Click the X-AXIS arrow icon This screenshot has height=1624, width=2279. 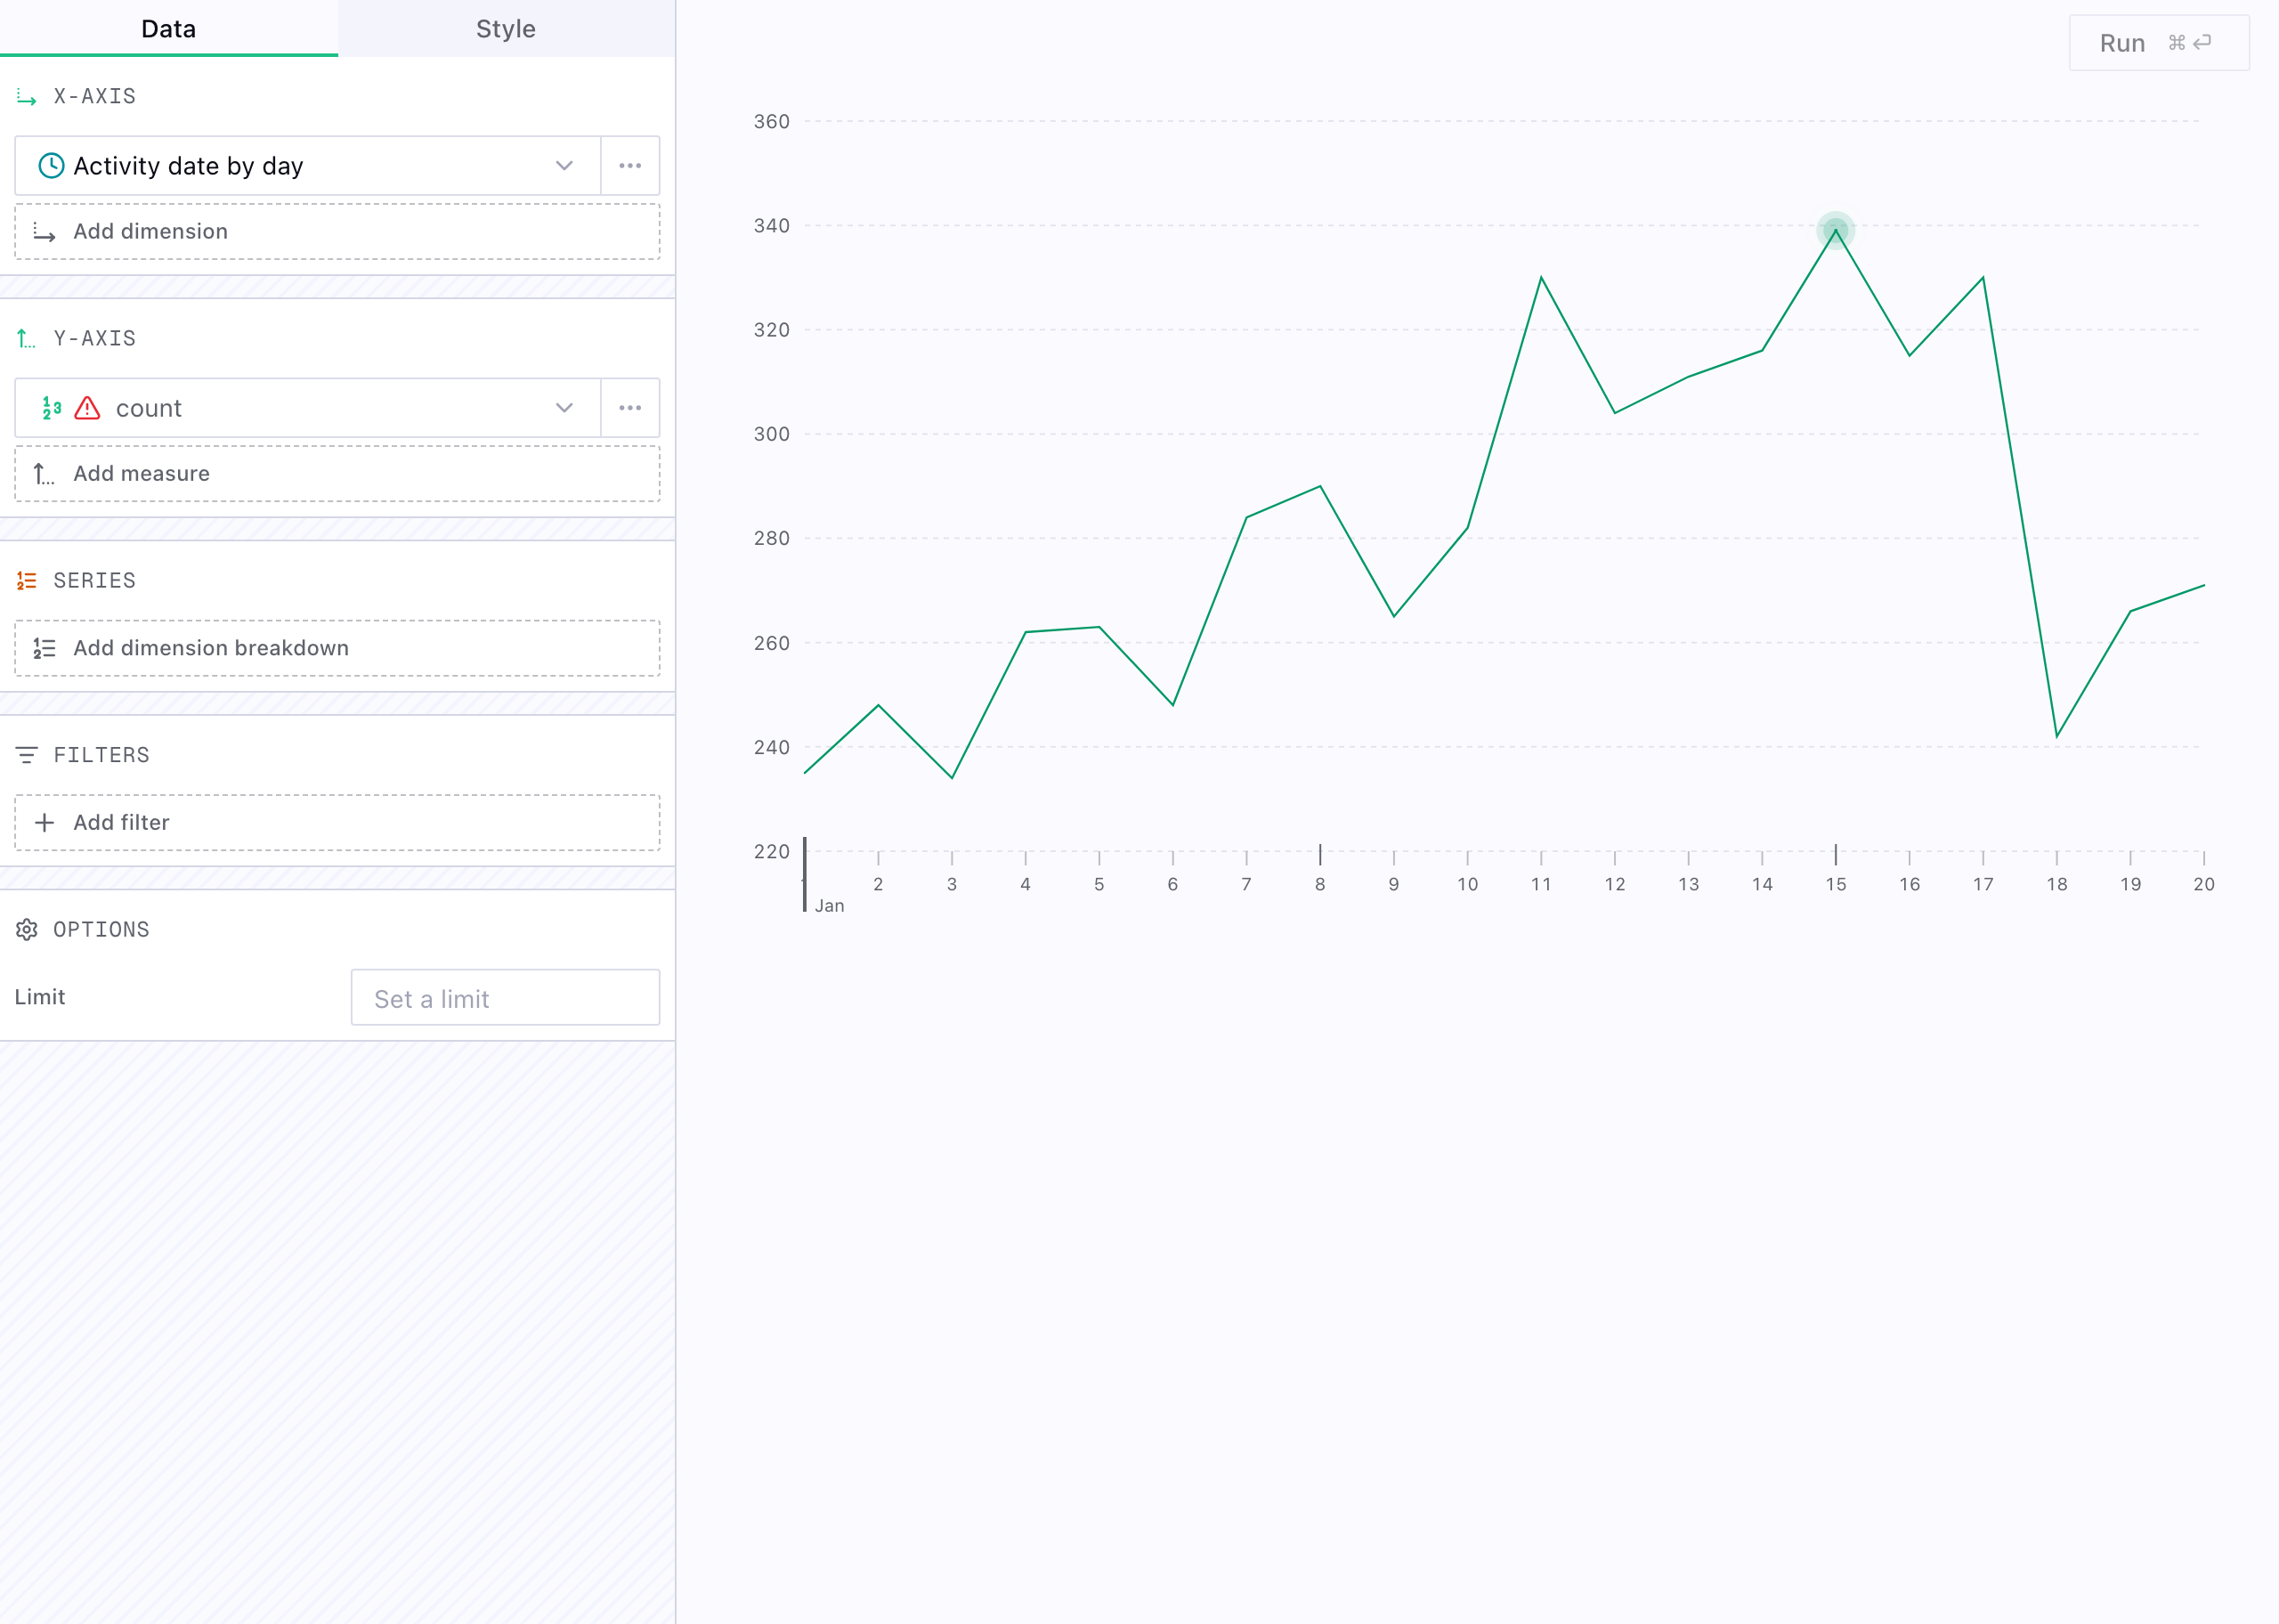[26, 95]
